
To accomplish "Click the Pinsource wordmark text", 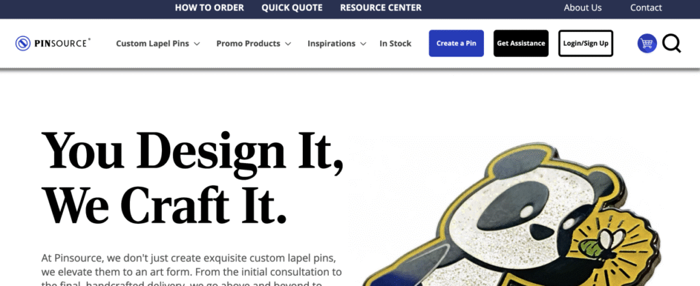I will click(x=62, y=43).
